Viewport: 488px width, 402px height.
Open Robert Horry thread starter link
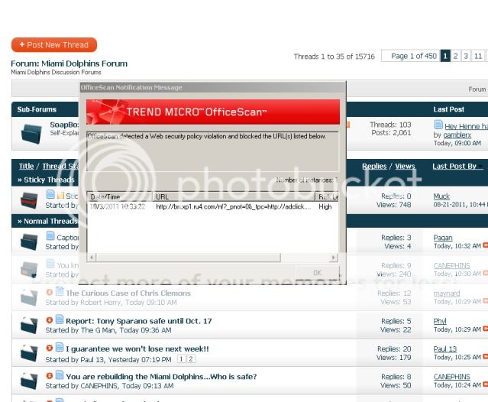click(101, 303)
